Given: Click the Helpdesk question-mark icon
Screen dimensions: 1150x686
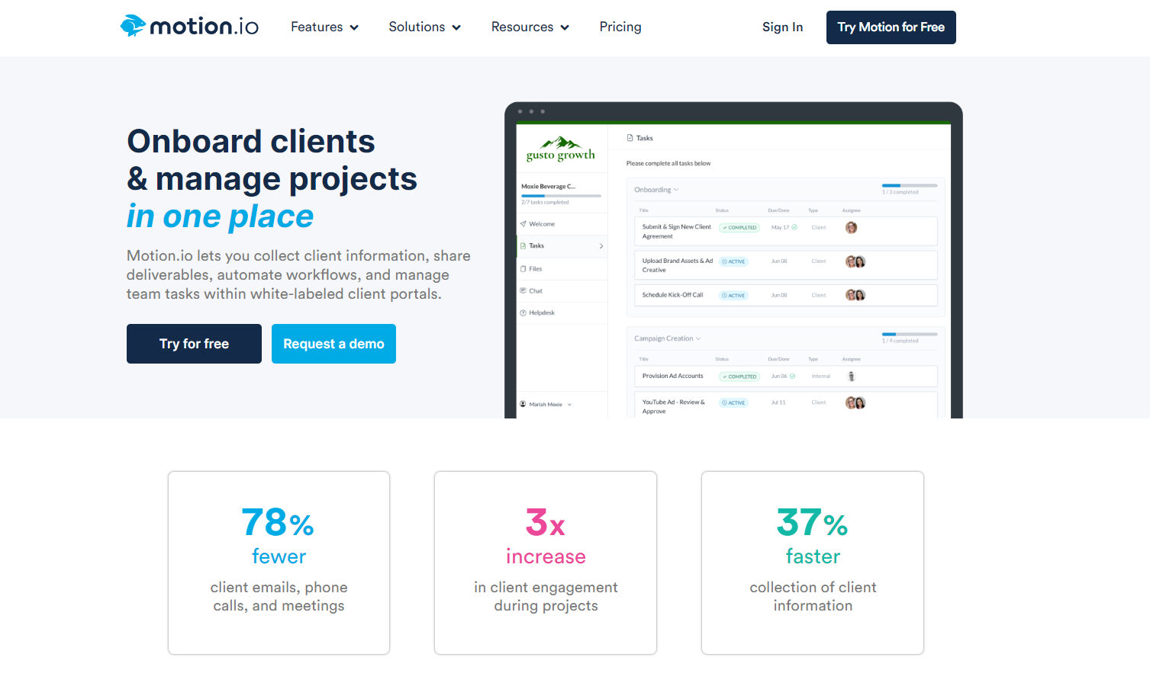Looking at the screenshot, I should click(x=523, y=313).
